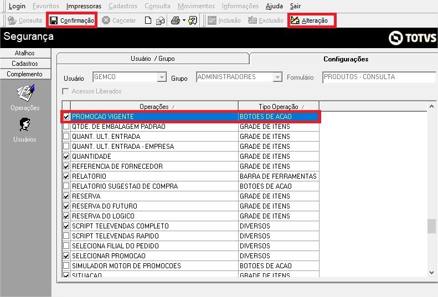Click the Cancelar toolbar icon
This screenshot has width=438, height=297.
(106, 20)
